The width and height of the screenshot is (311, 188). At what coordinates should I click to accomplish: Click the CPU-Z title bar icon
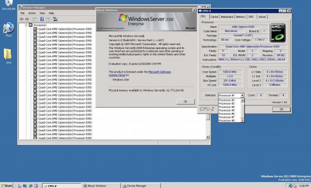(x=200, y=11)
